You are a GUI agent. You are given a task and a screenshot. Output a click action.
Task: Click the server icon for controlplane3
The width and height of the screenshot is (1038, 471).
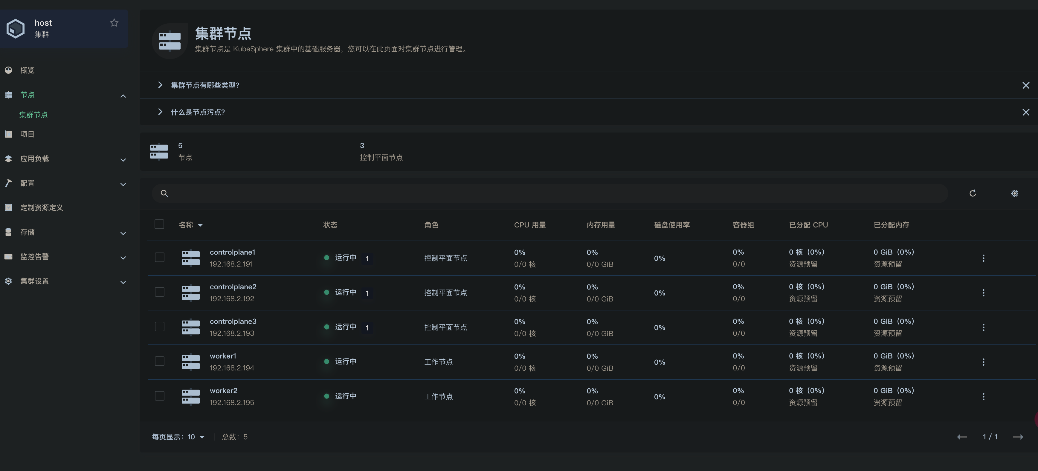[x=191, y=327]
